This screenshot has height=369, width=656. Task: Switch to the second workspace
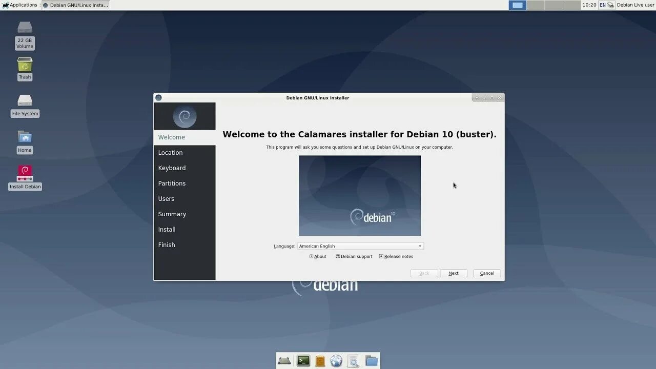(x=536, y=5)
